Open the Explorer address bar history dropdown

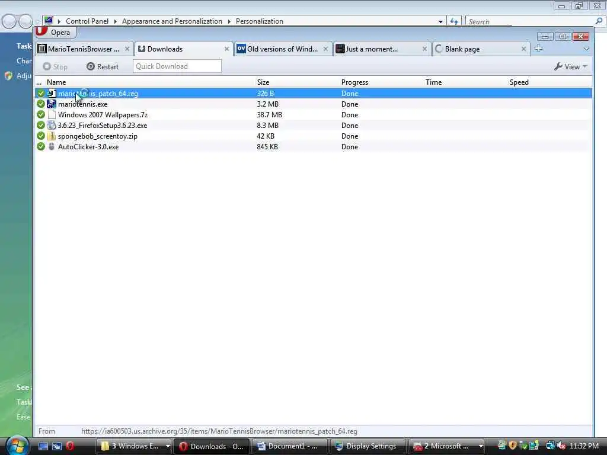click(x=440, y=22)
